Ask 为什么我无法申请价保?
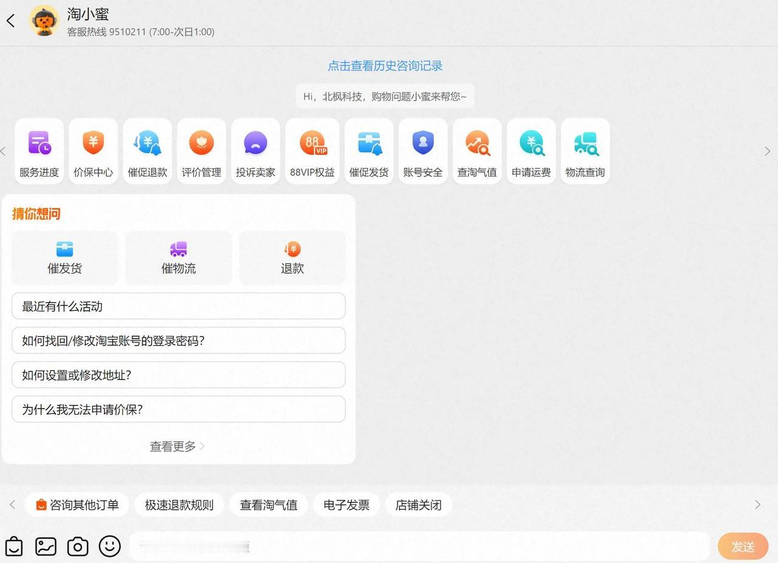 click(x=179, y=409)
